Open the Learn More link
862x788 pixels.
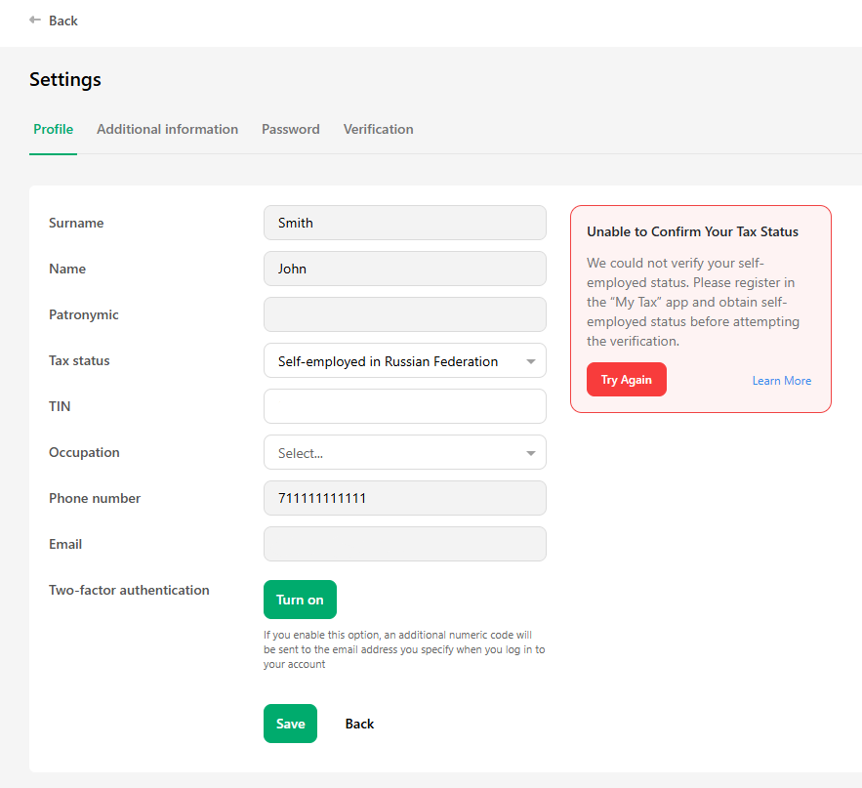[x=782, y=381]
